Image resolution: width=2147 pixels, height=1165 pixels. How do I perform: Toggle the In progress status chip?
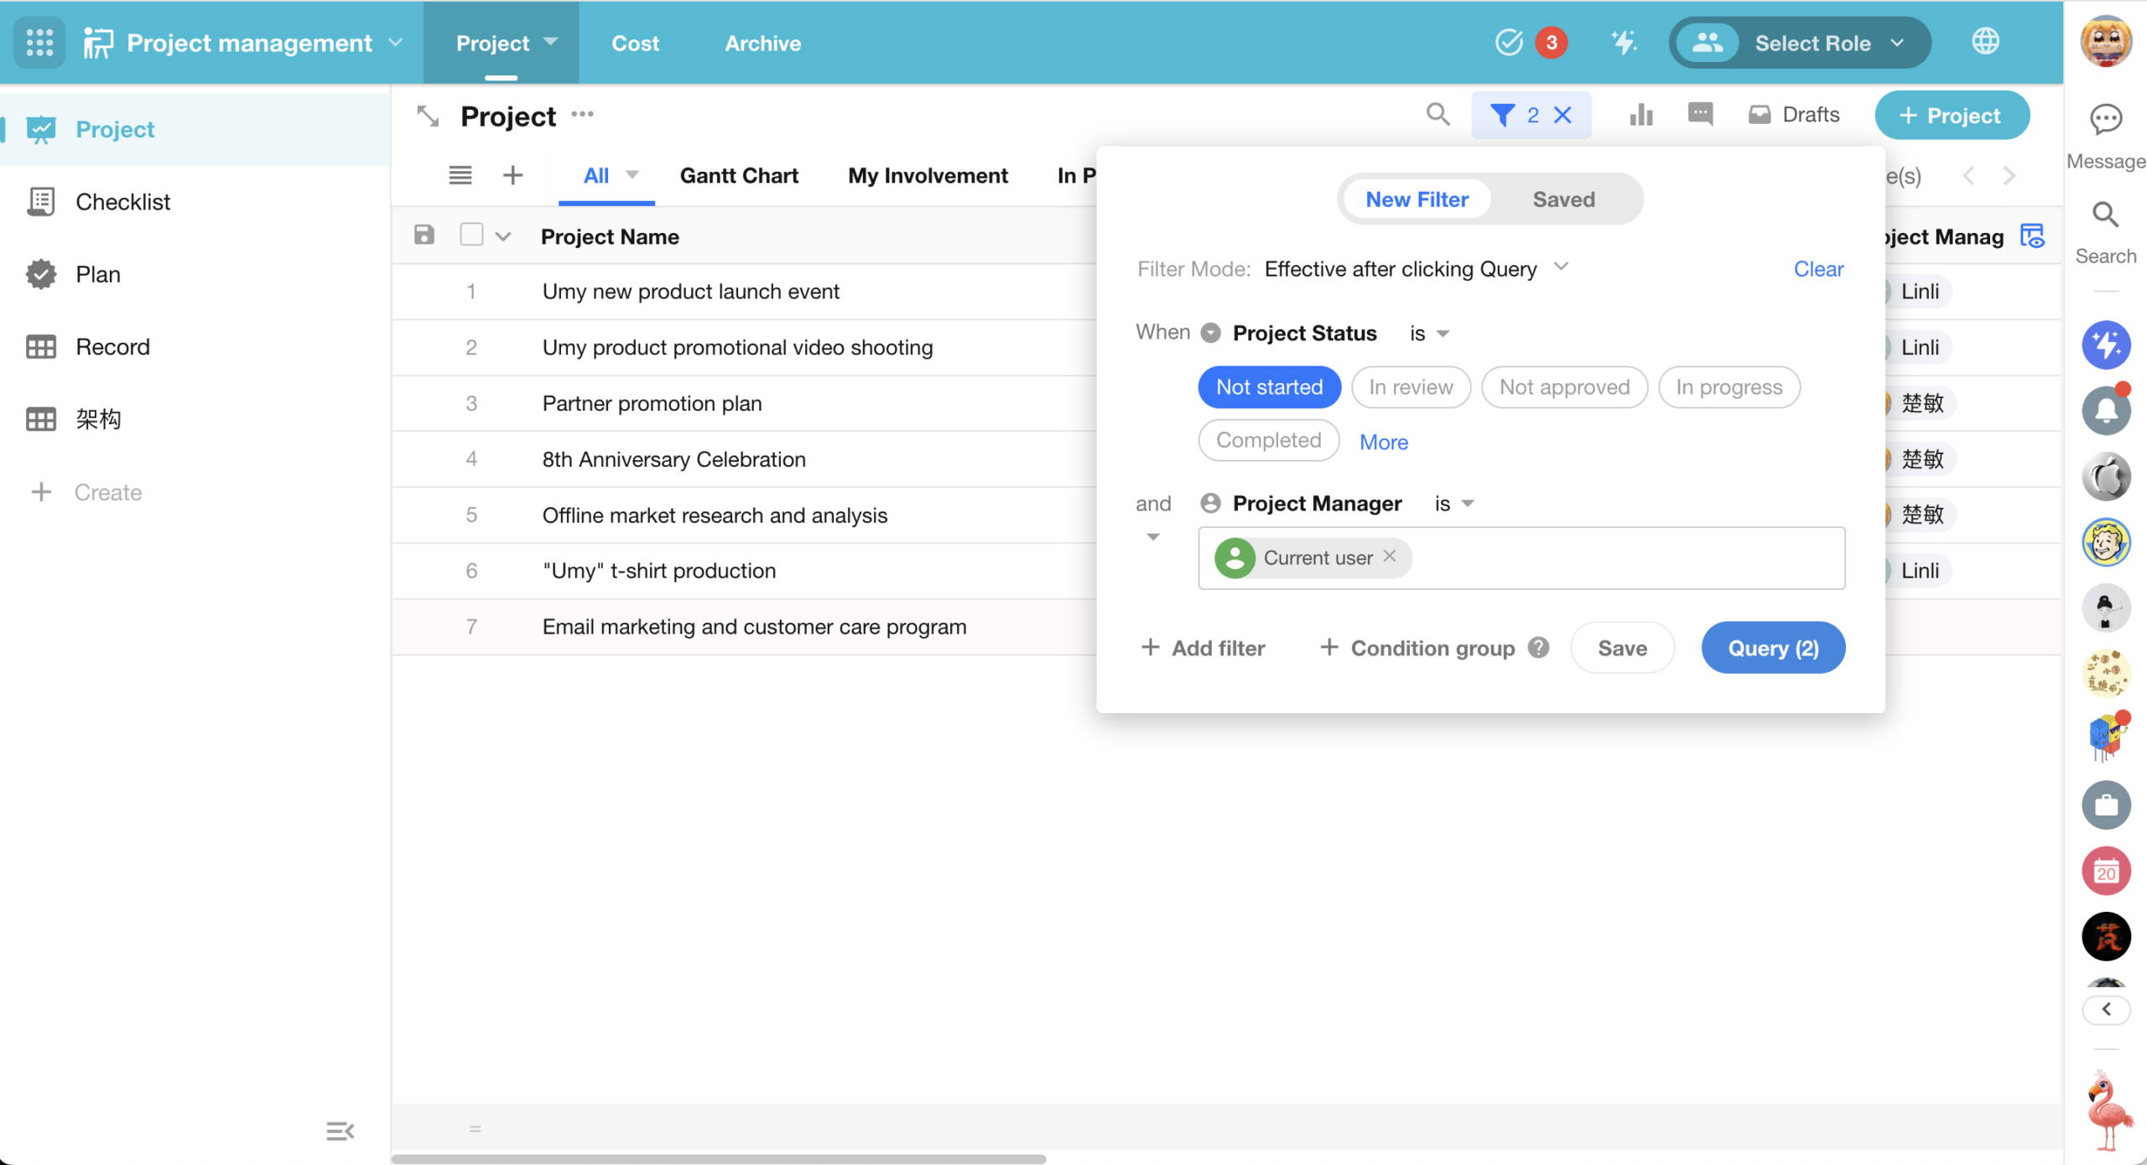click(x=1729, y=387)
